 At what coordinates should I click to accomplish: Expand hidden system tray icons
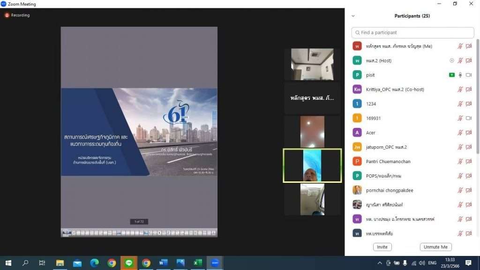click(x=380, y=263)
